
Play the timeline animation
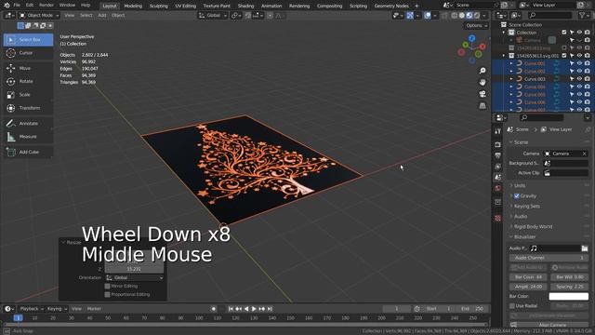coord(254,309)
